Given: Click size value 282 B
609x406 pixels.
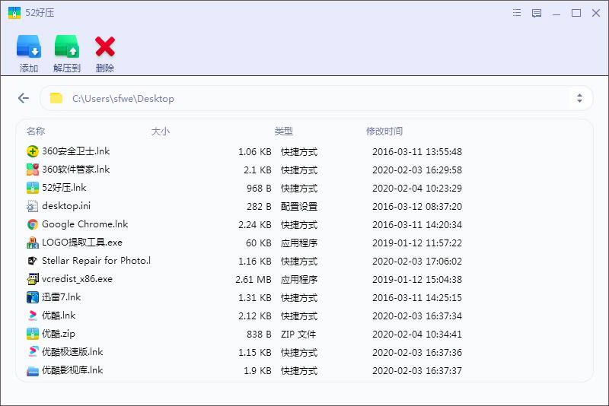Looking at the screenshot, I should 259,206.
